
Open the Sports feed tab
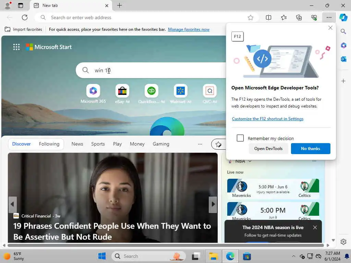pos(98,144)
